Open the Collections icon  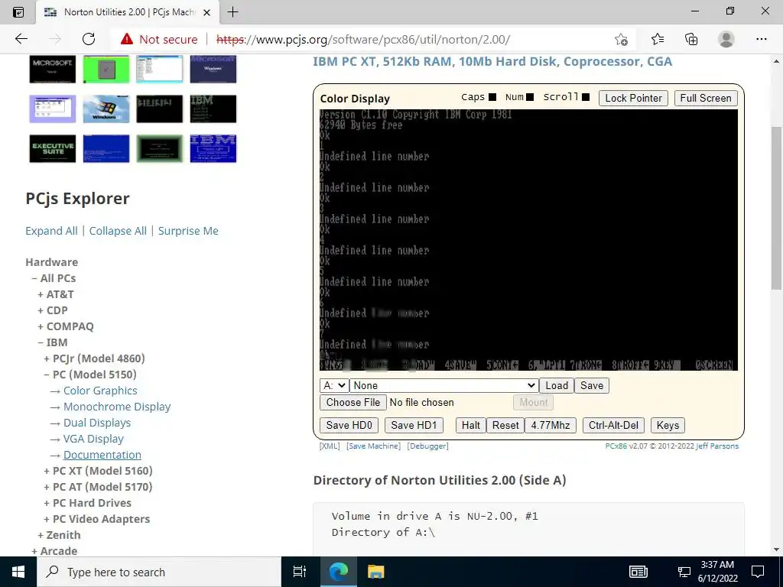pos(691,39)
